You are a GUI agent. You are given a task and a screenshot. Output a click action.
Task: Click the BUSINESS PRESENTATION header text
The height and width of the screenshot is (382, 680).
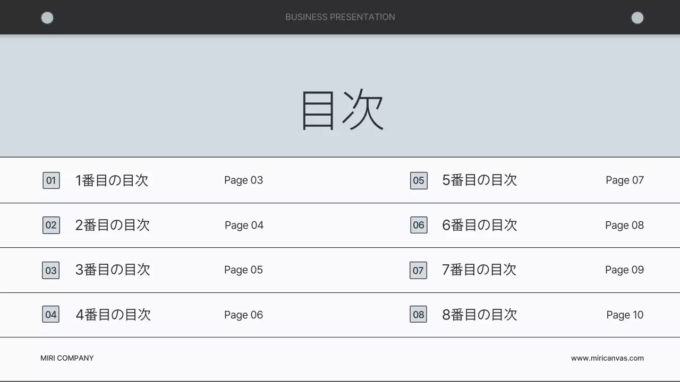(340, 17)
